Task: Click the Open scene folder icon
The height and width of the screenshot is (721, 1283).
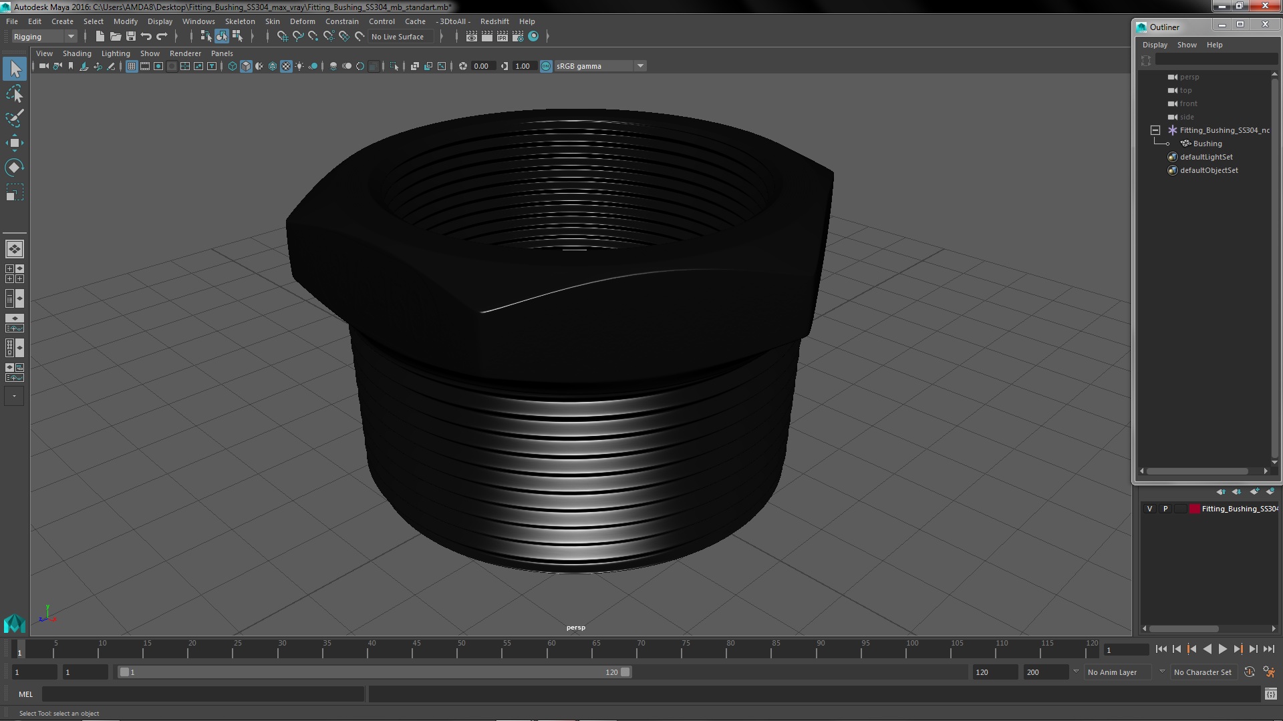Action: 116,37
